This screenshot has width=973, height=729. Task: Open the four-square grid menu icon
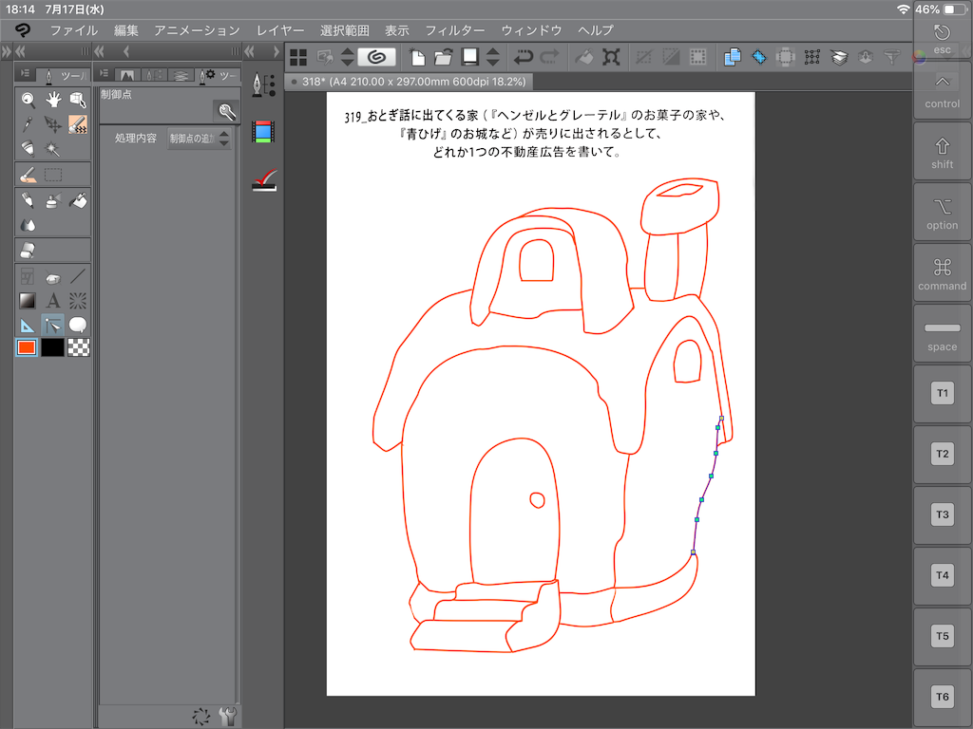(298, 57)
